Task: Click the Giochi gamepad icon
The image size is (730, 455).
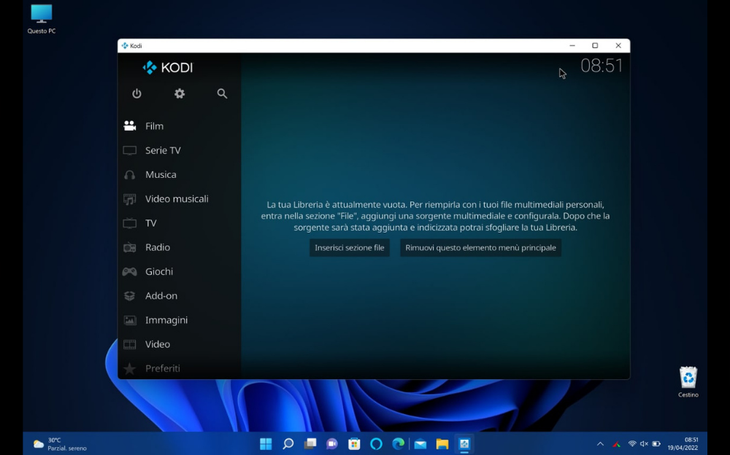Action: pyautogui.click(x=129, y=271)
